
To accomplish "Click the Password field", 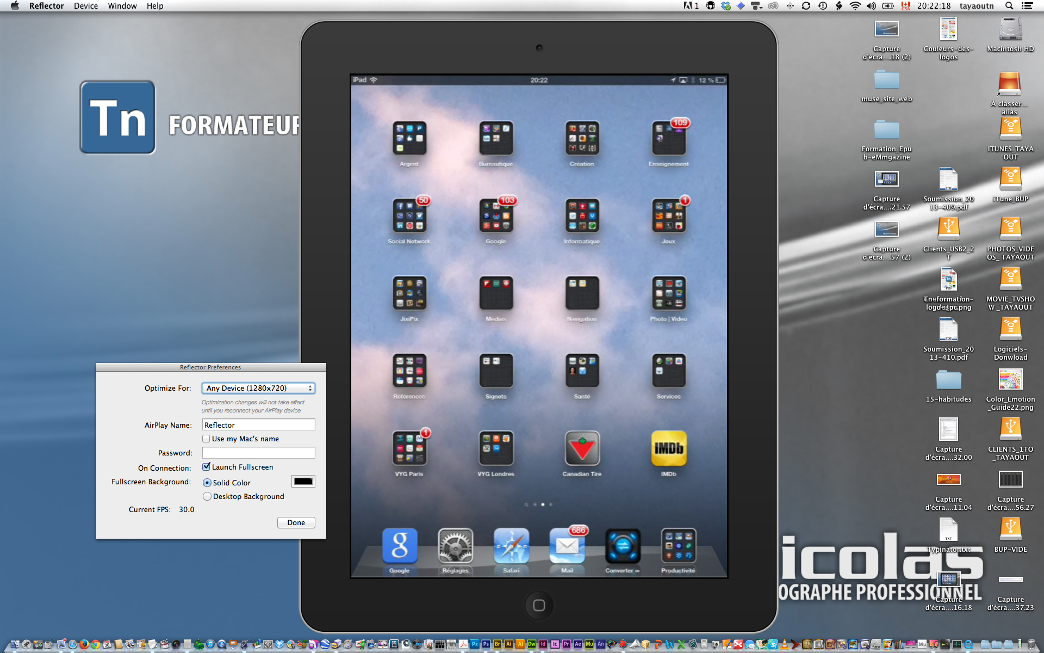I will 259,453.
